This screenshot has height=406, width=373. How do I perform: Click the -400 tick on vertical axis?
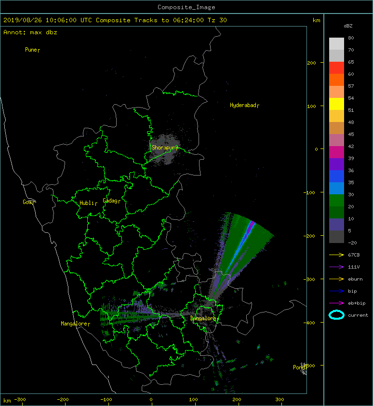pyautogui.click(x=309, y=323)
